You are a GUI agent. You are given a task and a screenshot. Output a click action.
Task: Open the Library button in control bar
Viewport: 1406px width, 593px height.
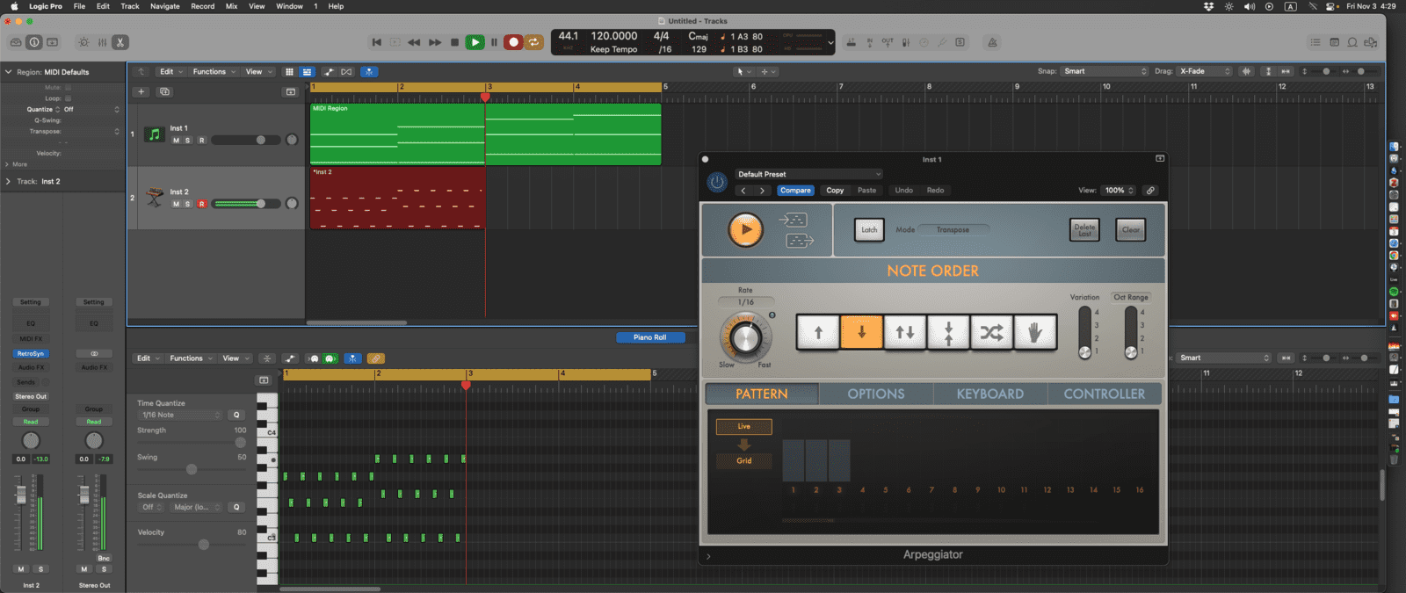click(16, 42)
